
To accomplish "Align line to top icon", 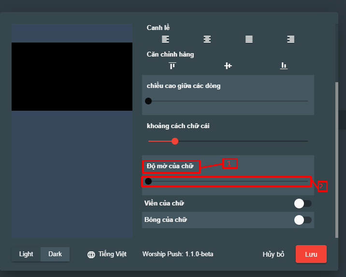I will [x=173, y=66].
